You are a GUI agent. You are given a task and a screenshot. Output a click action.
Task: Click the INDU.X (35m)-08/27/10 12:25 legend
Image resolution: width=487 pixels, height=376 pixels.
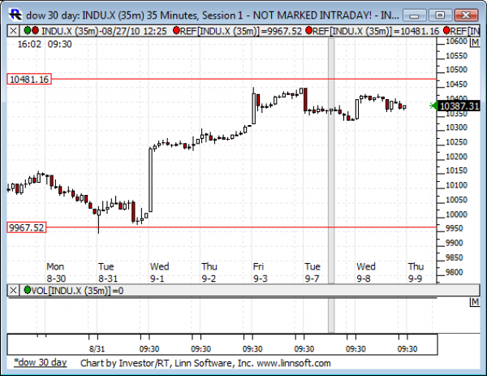point(104,31)
